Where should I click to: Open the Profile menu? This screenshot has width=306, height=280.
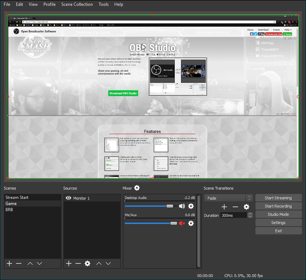pos(49,4)
